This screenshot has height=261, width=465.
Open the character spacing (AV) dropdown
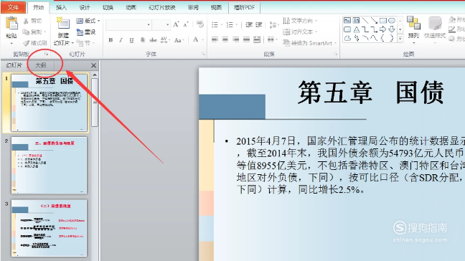pos(165,39)
